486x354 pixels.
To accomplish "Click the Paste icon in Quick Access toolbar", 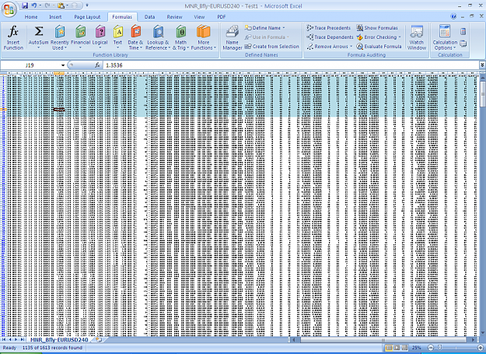I will (x=61, y=5).
